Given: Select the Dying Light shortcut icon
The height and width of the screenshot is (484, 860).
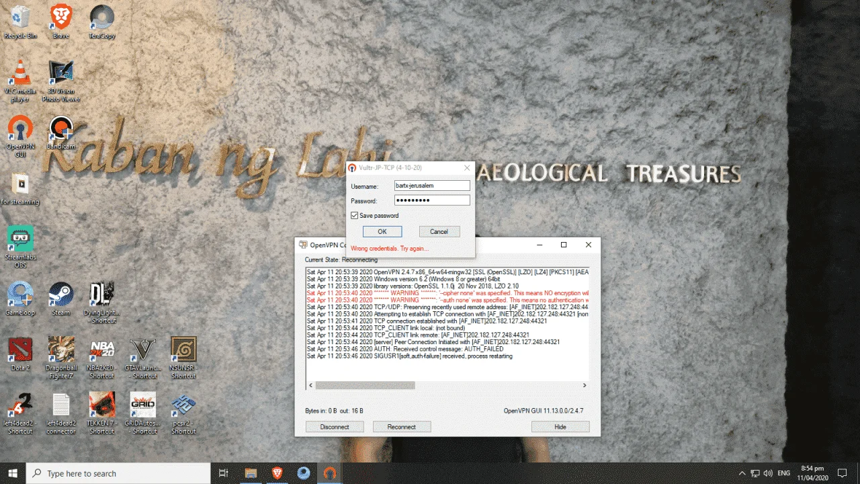Looking at the screenshot, I should click(x=102, y=302).
